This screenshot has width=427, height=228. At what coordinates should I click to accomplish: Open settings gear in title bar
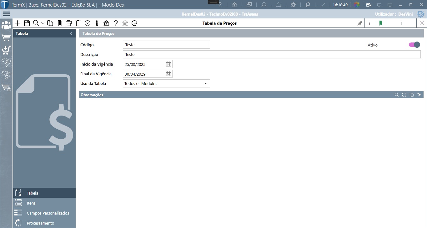pos(293,5)
